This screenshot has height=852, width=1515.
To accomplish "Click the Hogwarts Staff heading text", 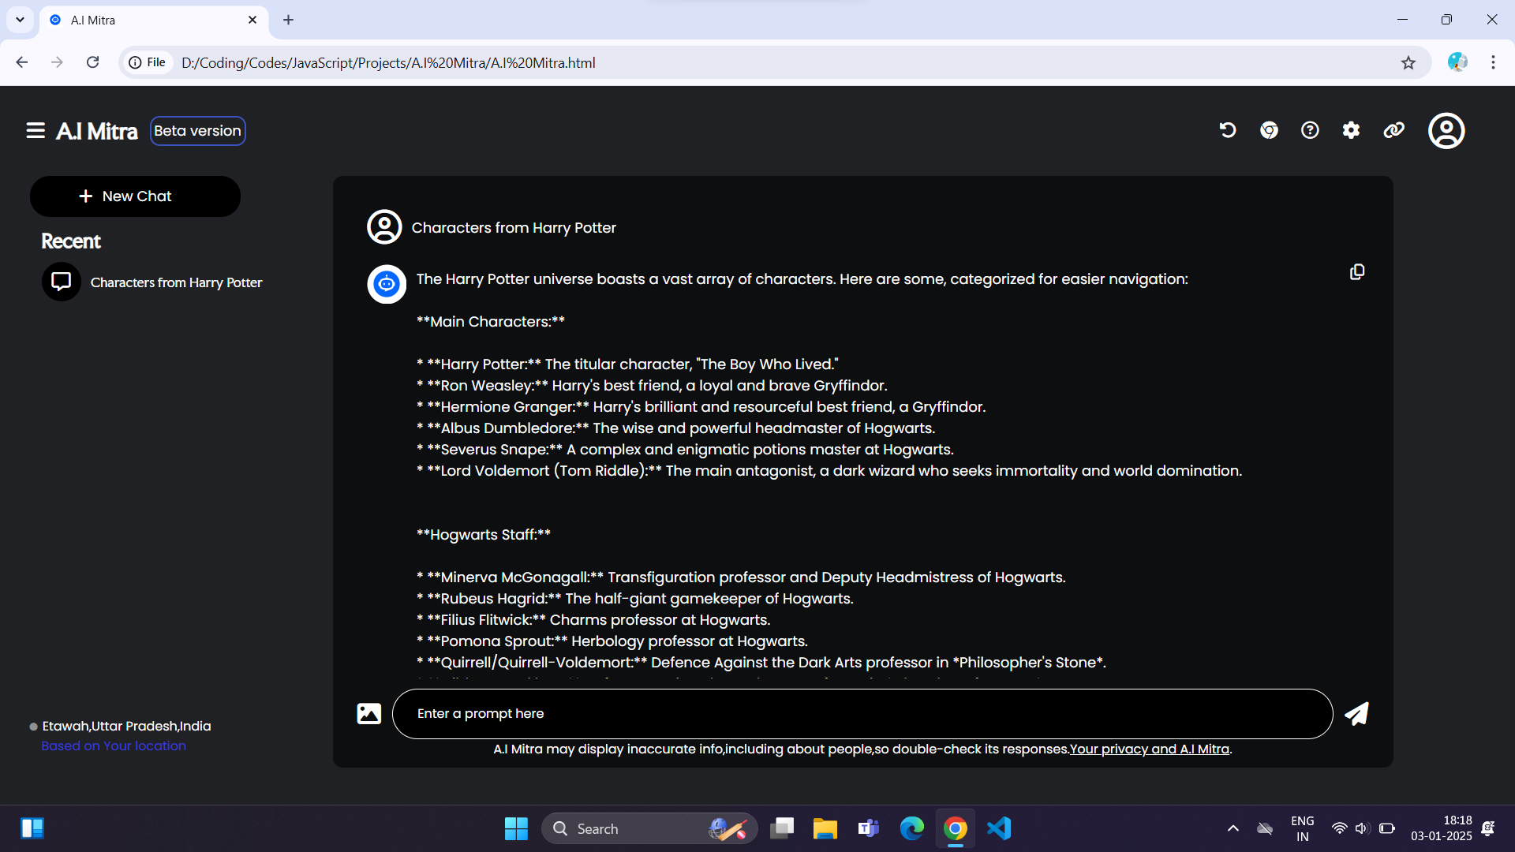I will tap(484, 535).
